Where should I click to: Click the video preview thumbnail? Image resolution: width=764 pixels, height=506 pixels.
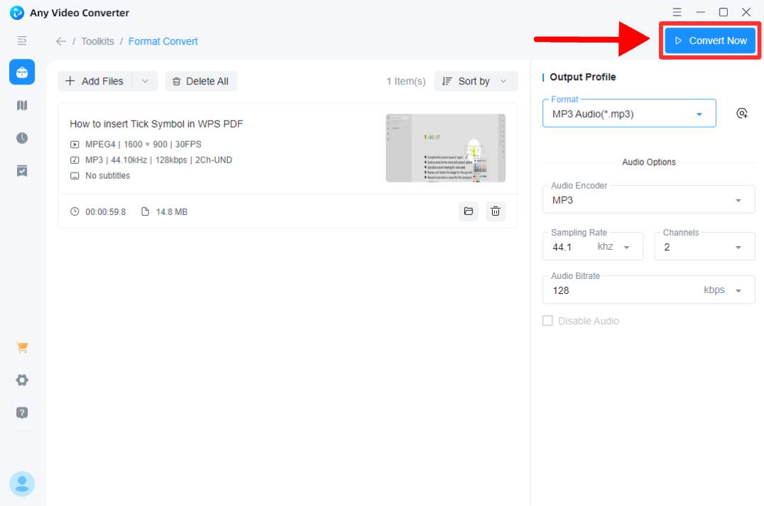tap(445, 148)
